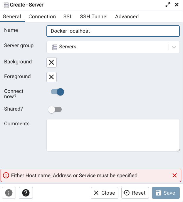Click the Close button
This screenshot has width=183, height=202.
(x=105, y=193)
